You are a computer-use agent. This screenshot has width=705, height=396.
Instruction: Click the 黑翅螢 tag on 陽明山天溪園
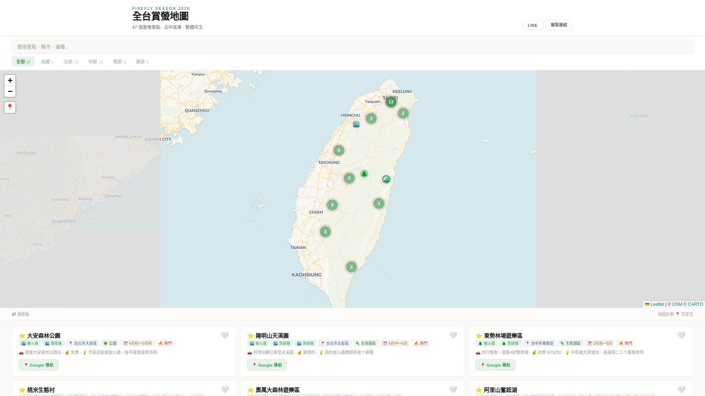pos(282,343)
